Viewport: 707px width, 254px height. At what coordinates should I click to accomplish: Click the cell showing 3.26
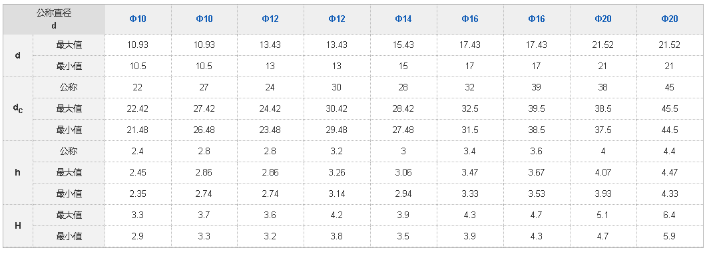pyautogui.click(x=336, y=172)
